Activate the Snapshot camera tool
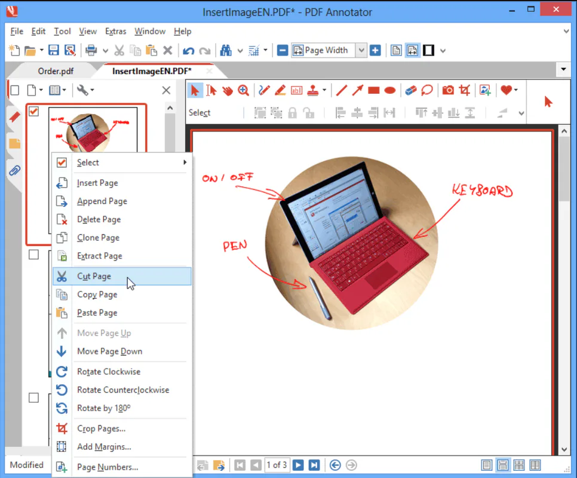Image resolution: width=577 pixels, height=478 pixels. 448,90
